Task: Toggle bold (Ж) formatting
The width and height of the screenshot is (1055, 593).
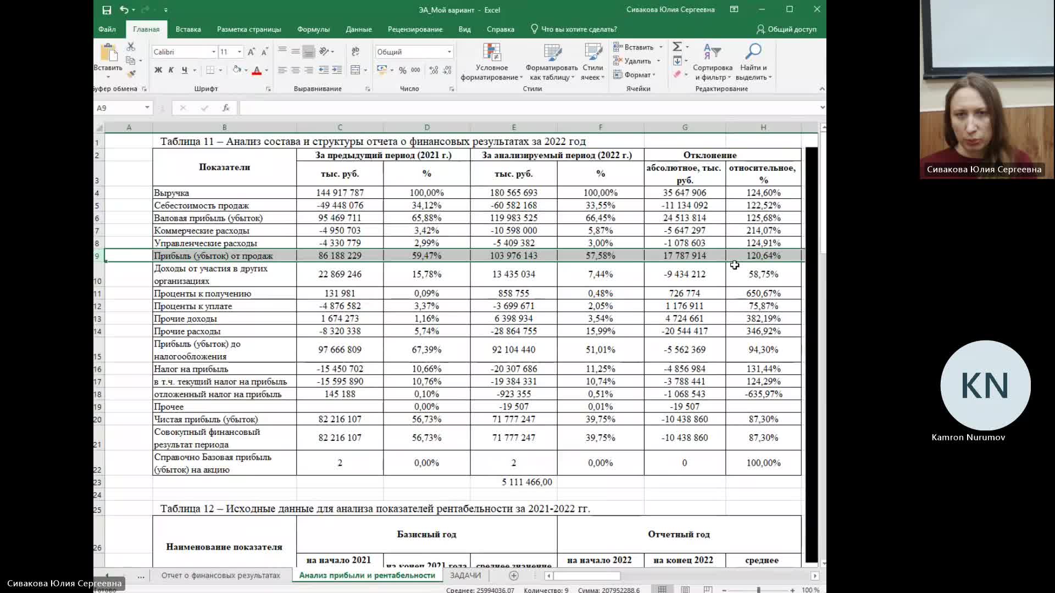Action: [158, 70]
